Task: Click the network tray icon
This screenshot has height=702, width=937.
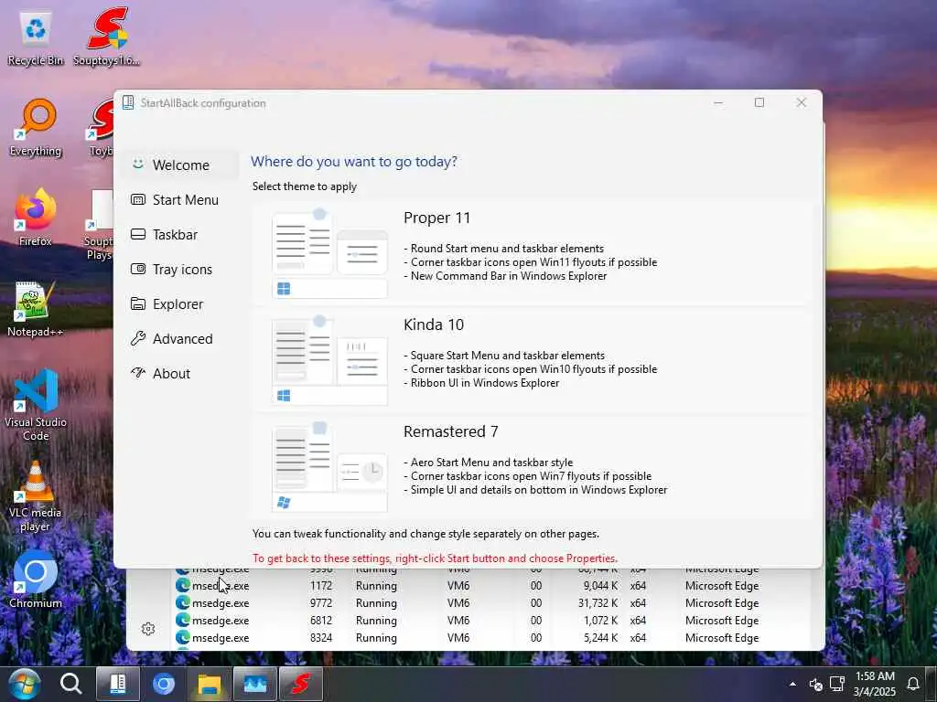Action: [x=837, y=684]
